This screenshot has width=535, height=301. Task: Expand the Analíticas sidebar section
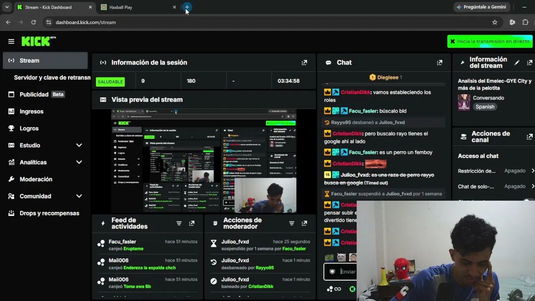coord(79,162)
